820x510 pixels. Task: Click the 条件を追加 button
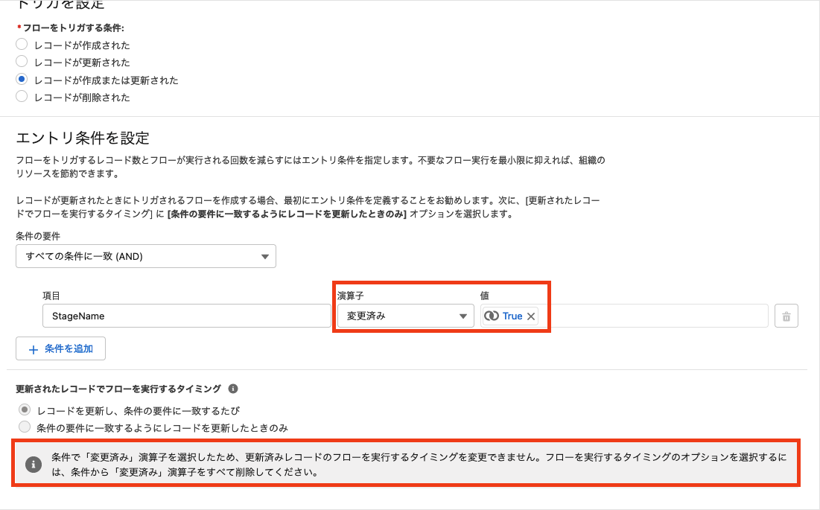(x=60, y=348)
